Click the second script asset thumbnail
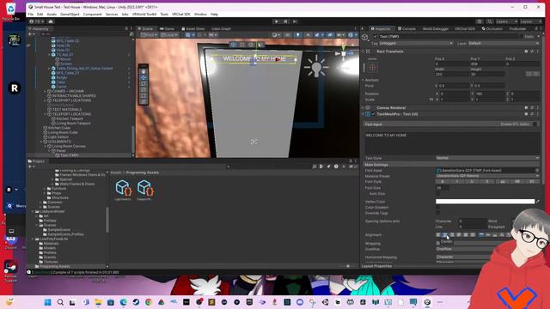Image resolution: width=550 pixels, height=309 pixels. [x=145, y=190]
